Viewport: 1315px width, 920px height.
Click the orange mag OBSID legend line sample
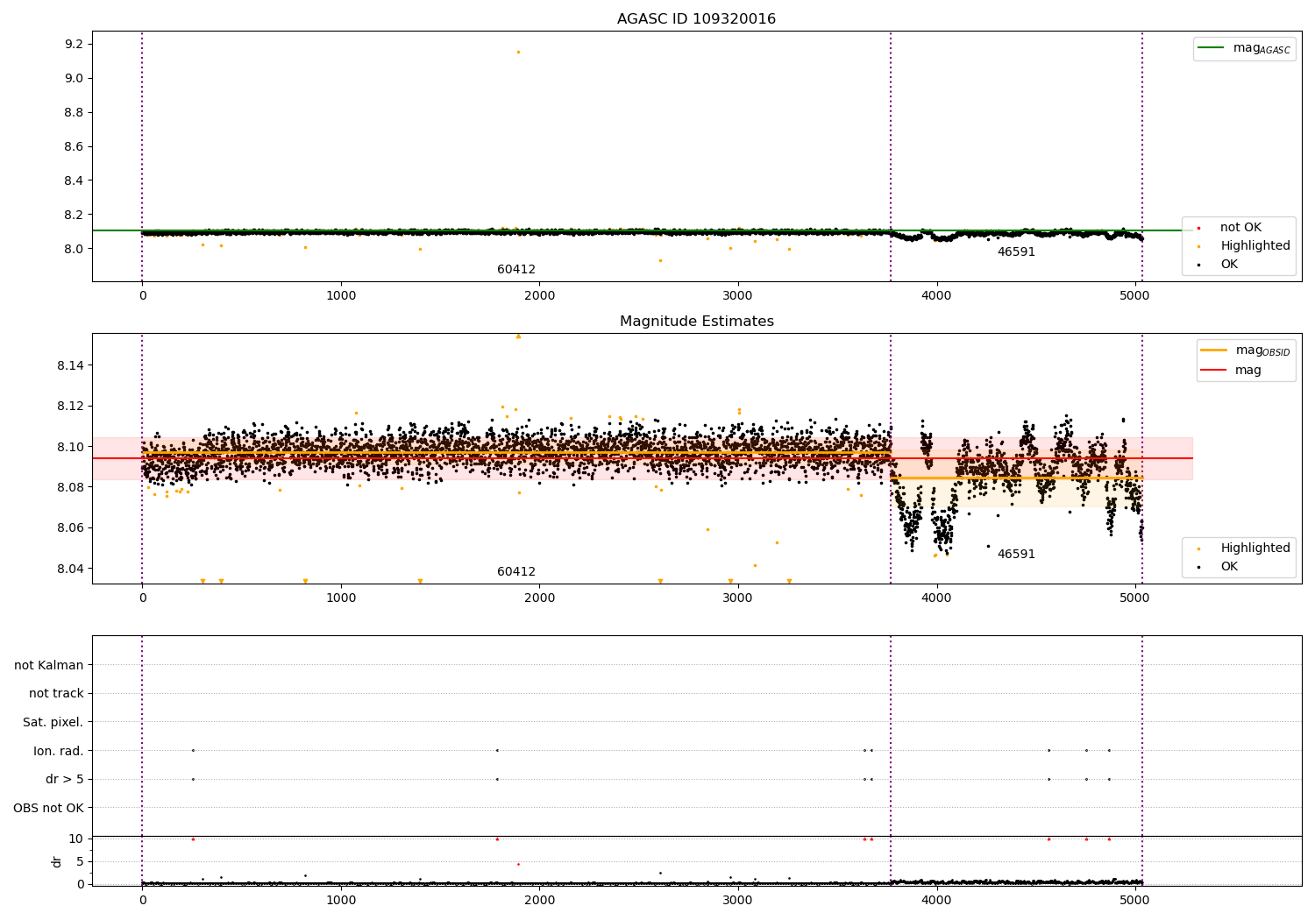coord(1213,350)
